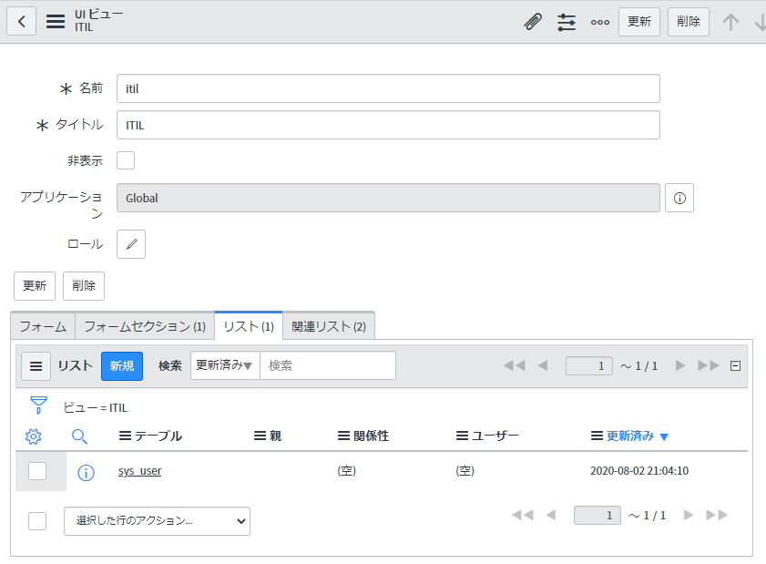Switch to the フォーム tab
The image size is (766, 564).
click(x=43, y=326)
